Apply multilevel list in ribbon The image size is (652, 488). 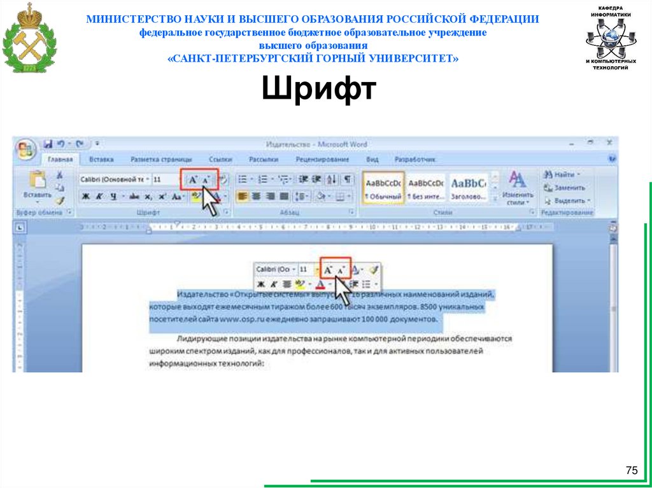(285, 179)
